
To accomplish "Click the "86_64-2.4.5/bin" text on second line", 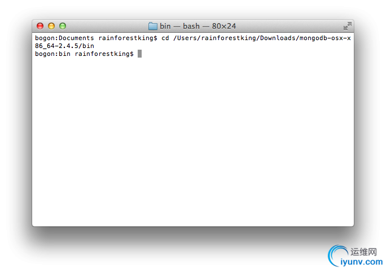I will point(64,46).
